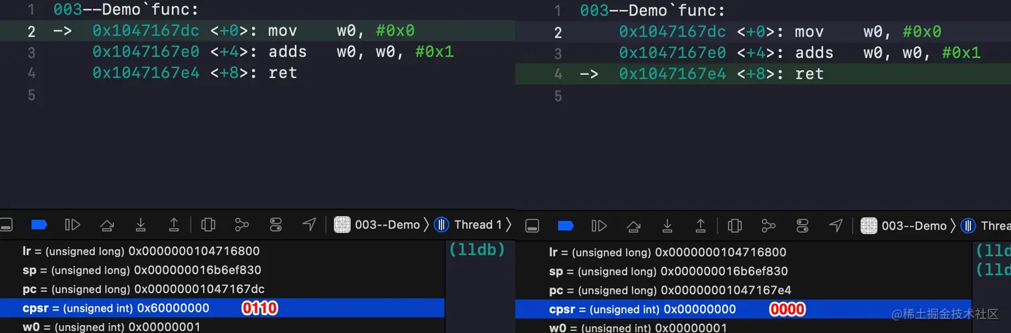Select cpsr register 0x60000000 row

tap(222, 308)
